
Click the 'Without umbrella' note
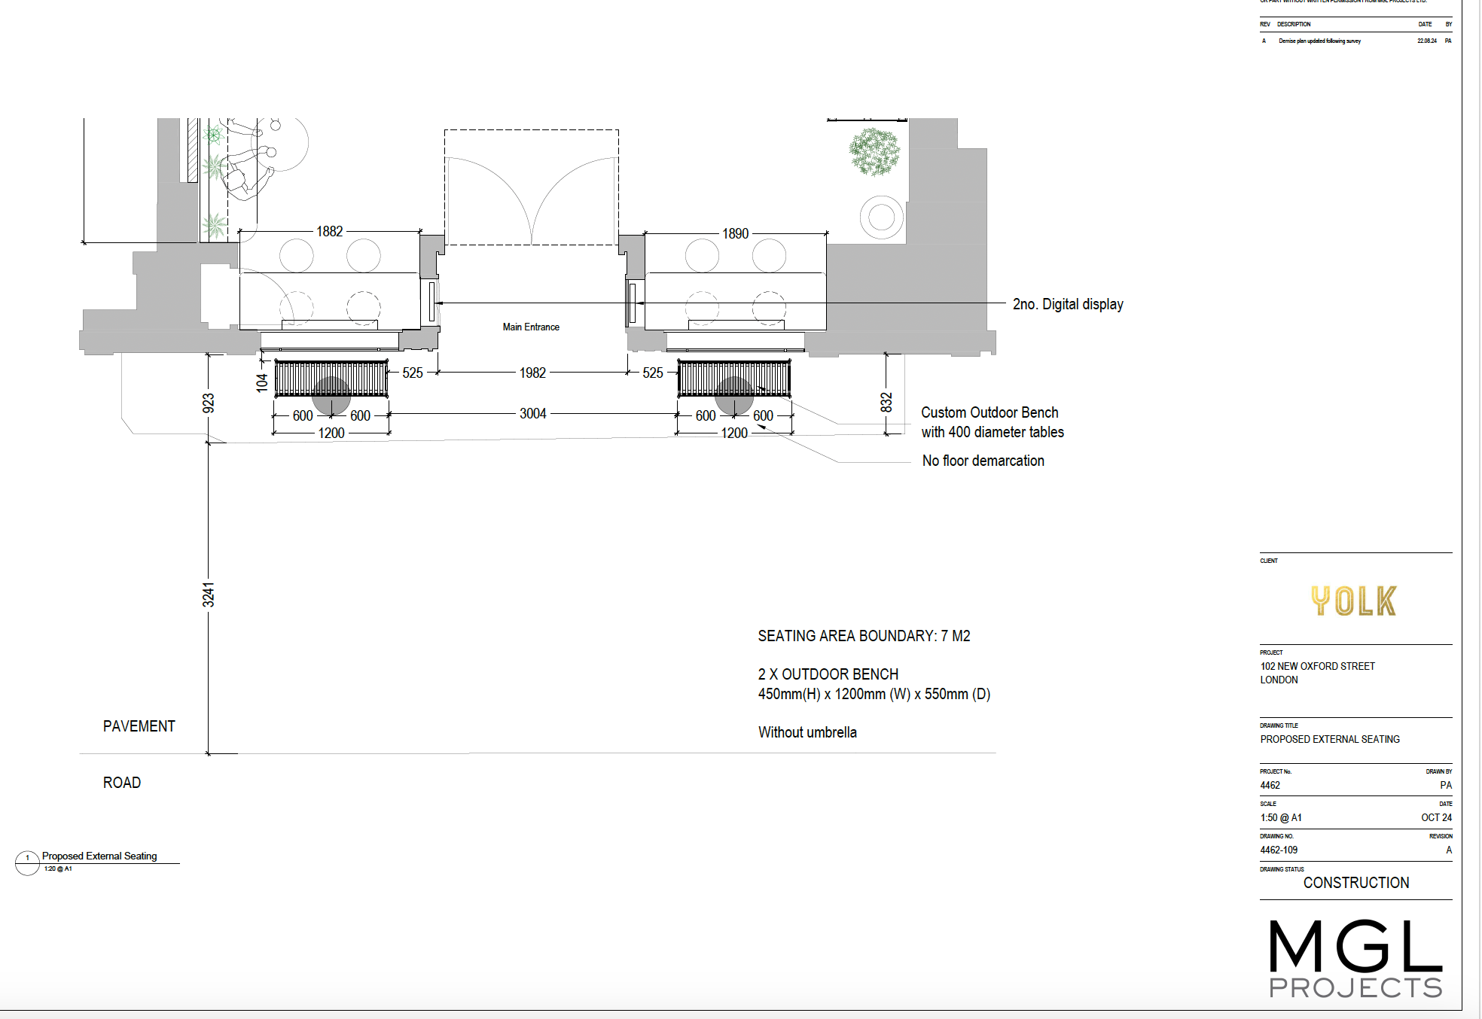click(807, 732)
